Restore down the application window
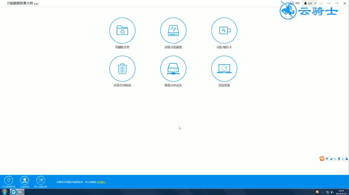The width and height of the screenshot is (349, 195). click(x=337, y=3)
